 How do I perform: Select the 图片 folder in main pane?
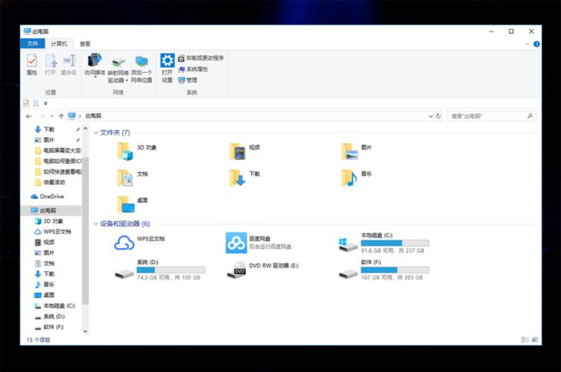[357, 151]
